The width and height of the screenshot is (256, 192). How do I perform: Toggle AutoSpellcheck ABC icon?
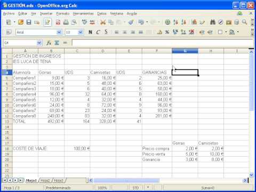[92, 22]
